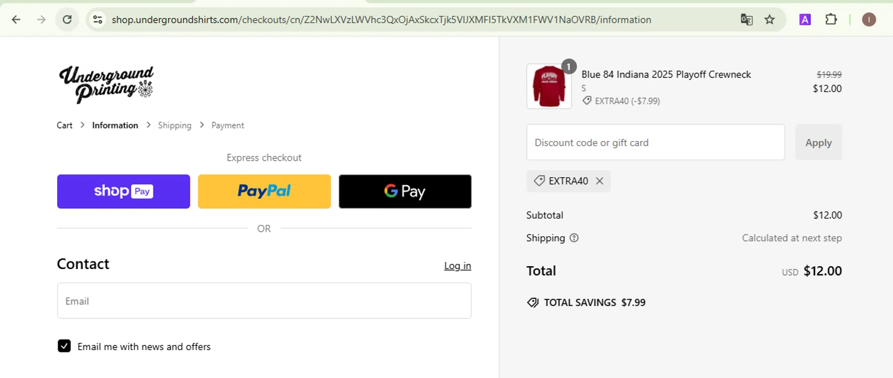
Task: Select the Payment breadcrumb step
Action: 227,126
